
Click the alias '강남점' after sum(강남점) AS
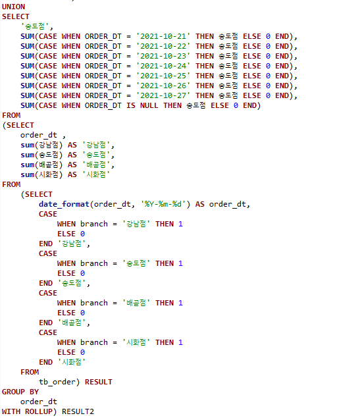tap(96, 145)
